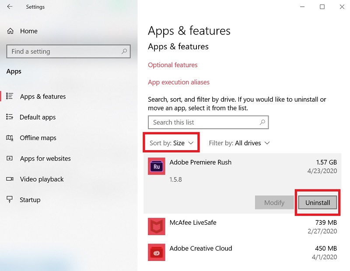Maximize the Settings window
The width and height of the screenshot is (350, 271).
click(x=322, y=7)
